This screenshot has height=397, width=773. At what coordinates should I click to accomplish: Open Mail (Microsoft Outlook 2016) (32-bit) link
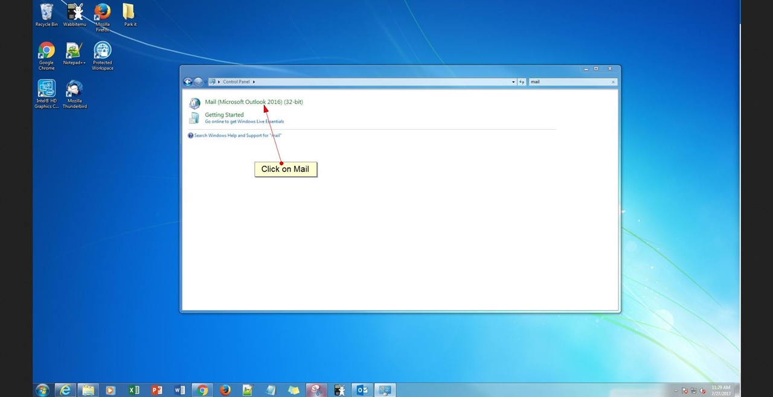click(x=254, y=102)
